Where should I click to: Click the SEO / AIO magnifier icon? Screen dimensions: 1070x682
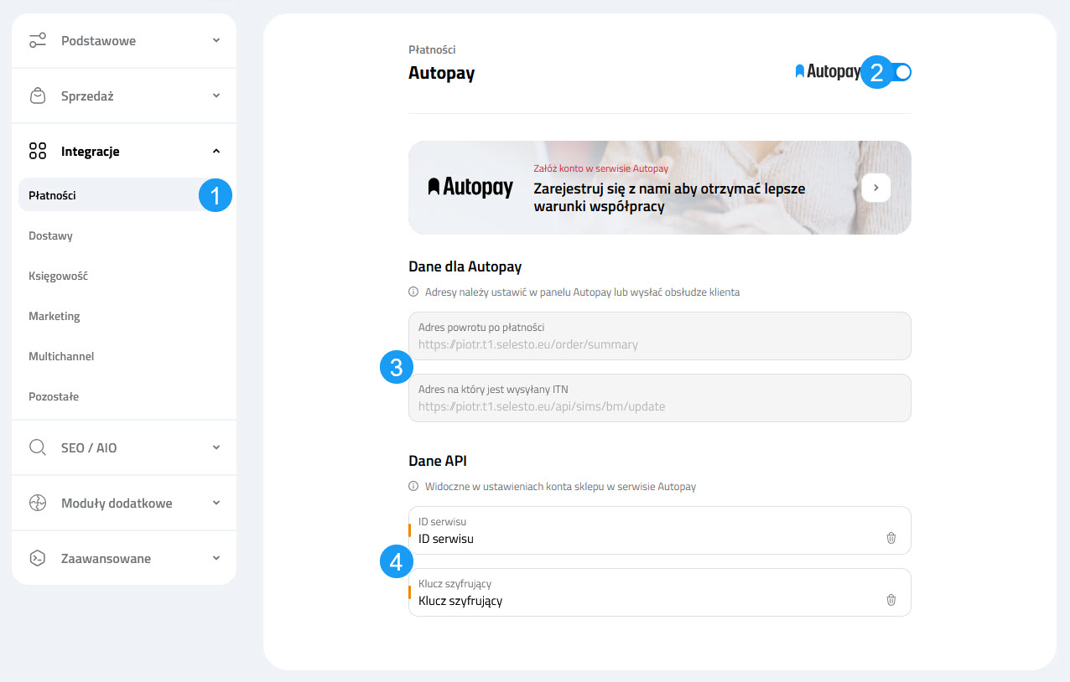(38, 448)
